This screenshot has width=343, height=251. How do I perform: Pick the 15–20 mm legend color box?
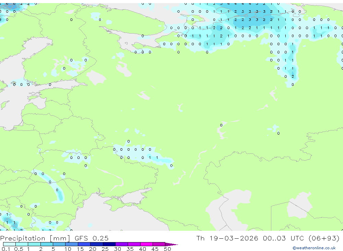[84, 244]
